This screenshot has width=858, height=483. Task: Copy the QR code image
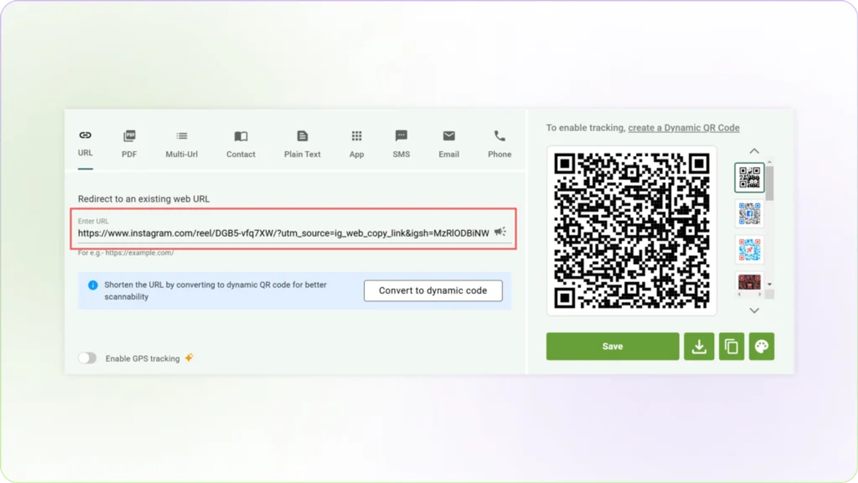click(731, 346)
